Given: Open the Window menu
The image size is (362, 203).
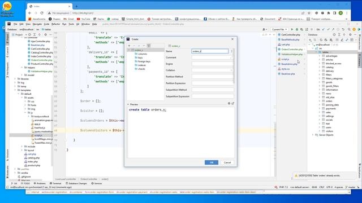Looking at the screenshot, I should pyautogui.click(x=85, y=24).
